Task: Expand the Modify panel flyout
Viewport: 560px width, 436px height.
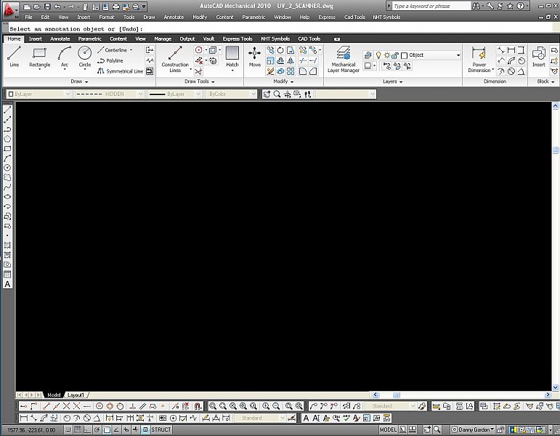Action: pos(283,81)
